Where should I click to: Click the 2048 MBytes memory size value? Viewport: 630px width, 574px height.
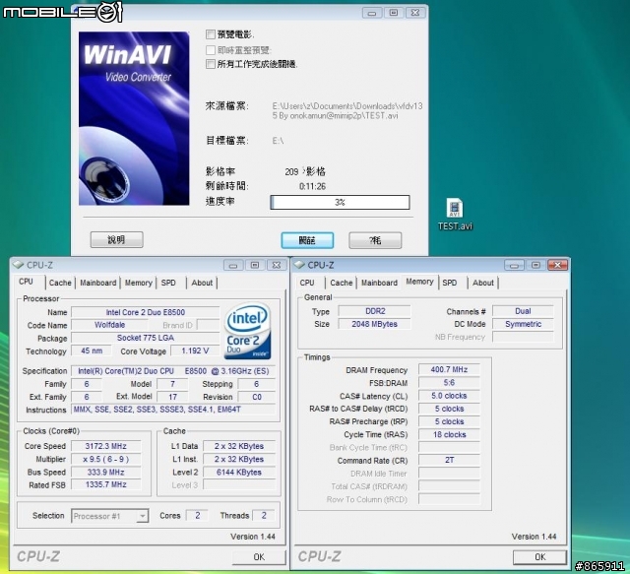click(x=375, y=324)
